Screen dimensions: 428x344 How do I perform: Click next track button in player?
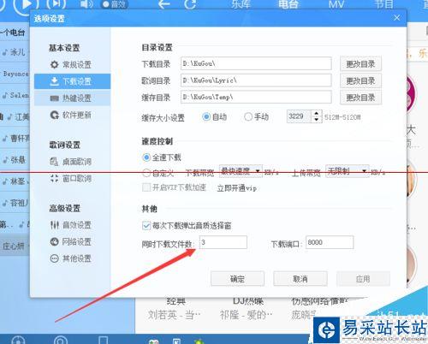pyautogui.click(x=56, y=4)
